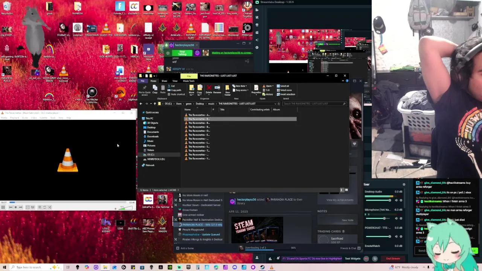
Task: Click Invert selection in Explorer ribbon
Action: point(286,94)
